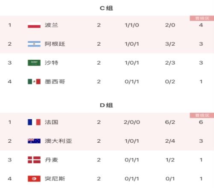Open the 波兰 team name
The height and width of the screenshot is (188, 214).
click(x=51, y=25)
